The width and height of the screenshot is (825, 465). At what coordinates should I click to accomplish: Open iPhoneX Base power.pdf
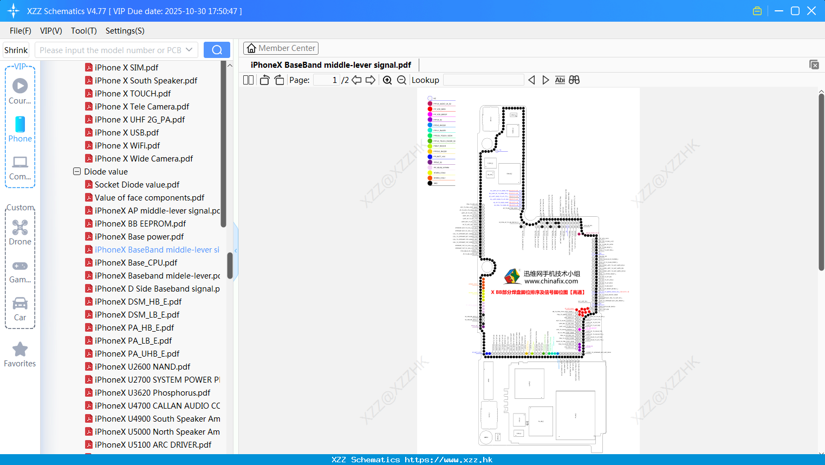tap(134, 236)
